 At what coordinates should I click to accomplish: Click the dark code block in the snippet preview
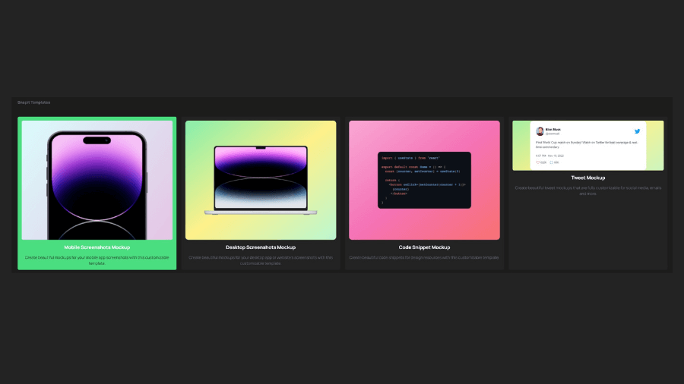click(x=424, y=180)
